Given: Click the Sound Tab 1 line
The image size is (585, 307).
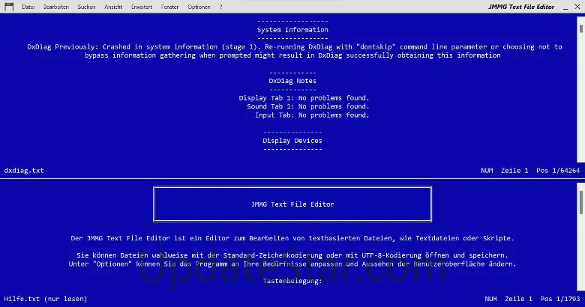Looking at the screenshot, I should point(308,106).
